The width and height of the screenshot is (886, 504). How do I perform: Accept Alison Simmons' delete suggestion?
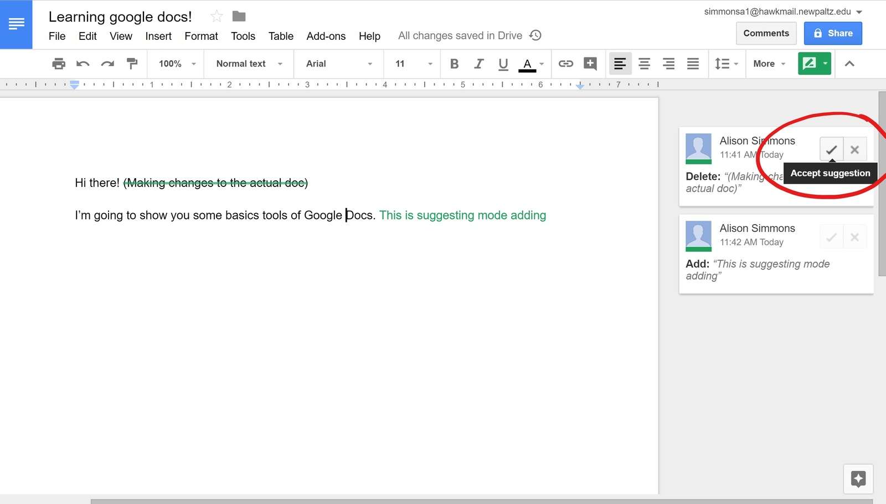pos(831,149)
